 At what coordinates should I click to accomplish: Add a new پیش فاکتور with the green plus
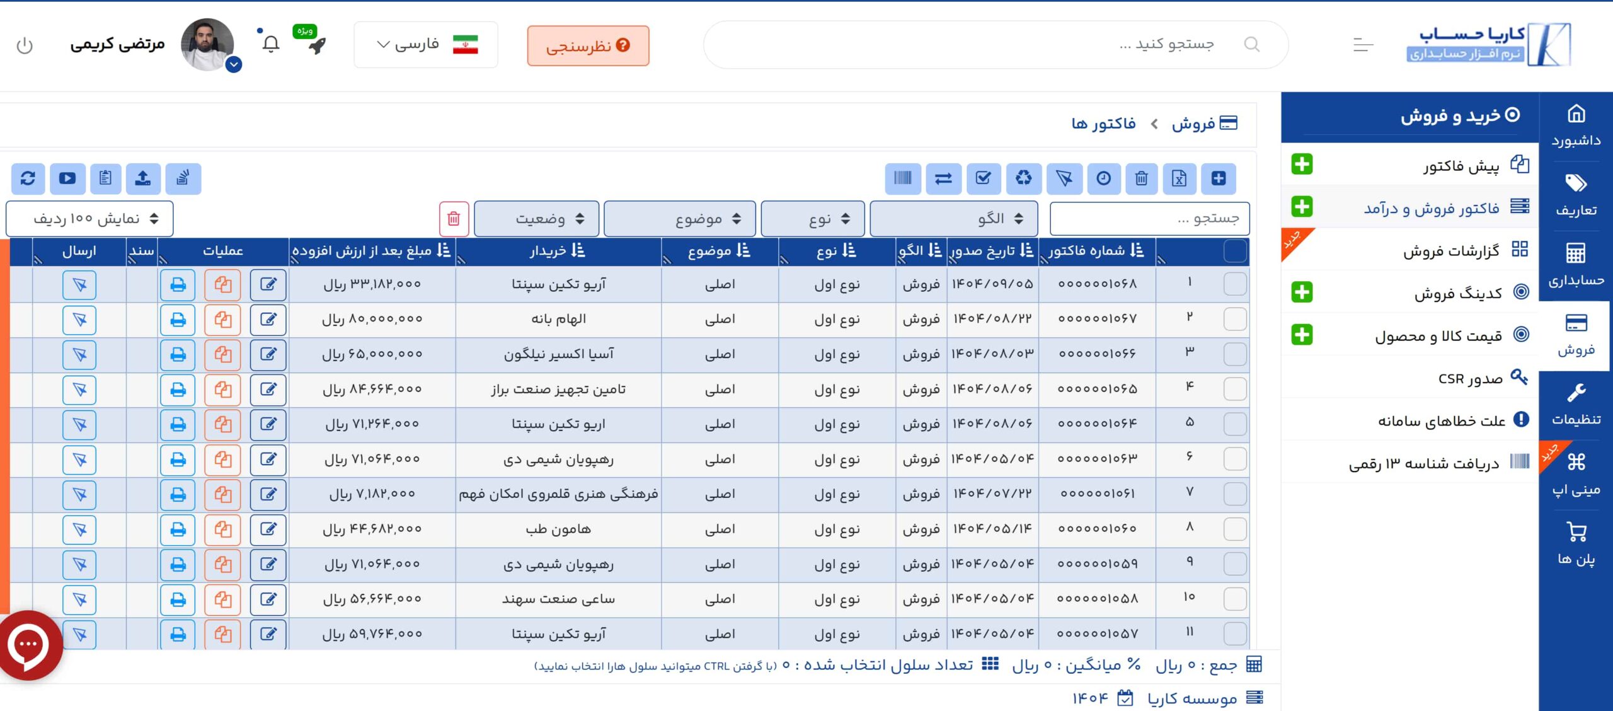pyautogui.click(x=1301, y=165)
